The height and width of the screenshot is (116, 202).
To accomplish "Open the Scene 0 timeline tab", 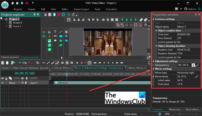I will click(x=6, y=68).
